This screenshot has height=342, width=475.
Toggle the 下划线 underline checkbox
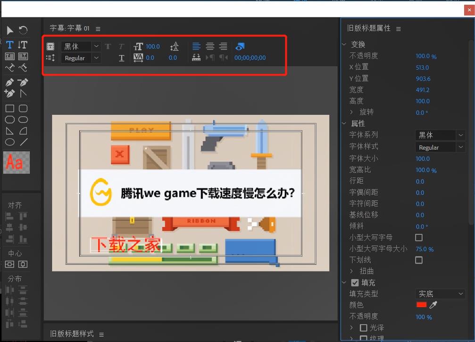[x=419, y=260]
